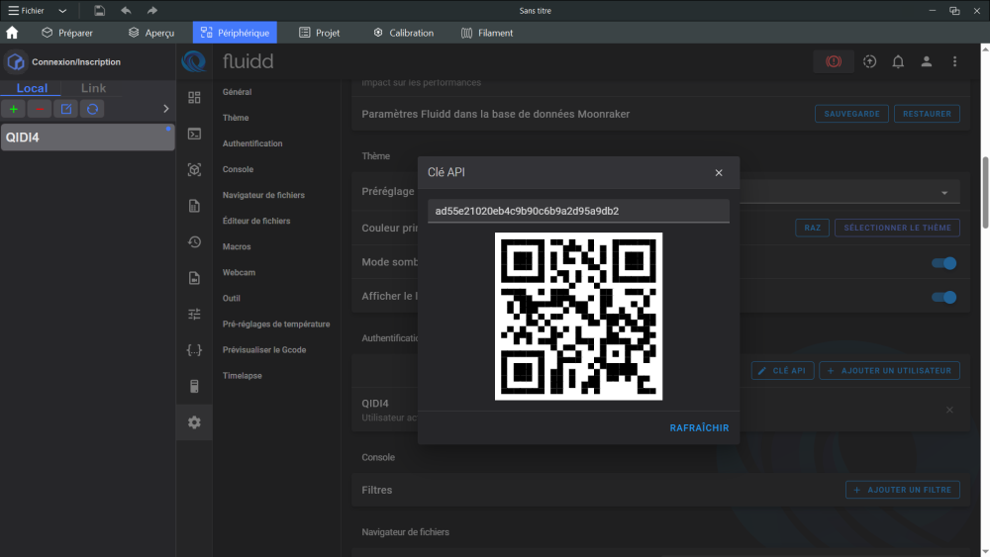Screen dimensions: 990x557
Task: Click the SAUVEGARDE button
Action: 851,114
